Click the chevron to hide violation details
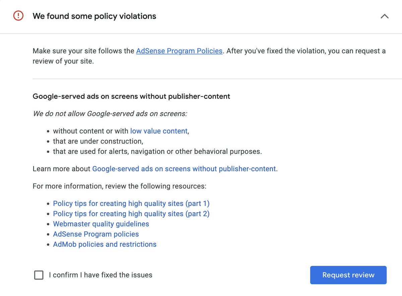 [x=384, y=16]
